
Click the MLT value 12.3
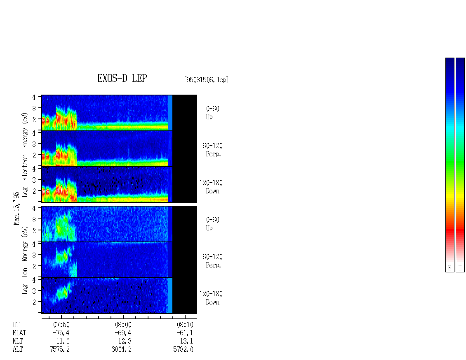coord(125,341)
